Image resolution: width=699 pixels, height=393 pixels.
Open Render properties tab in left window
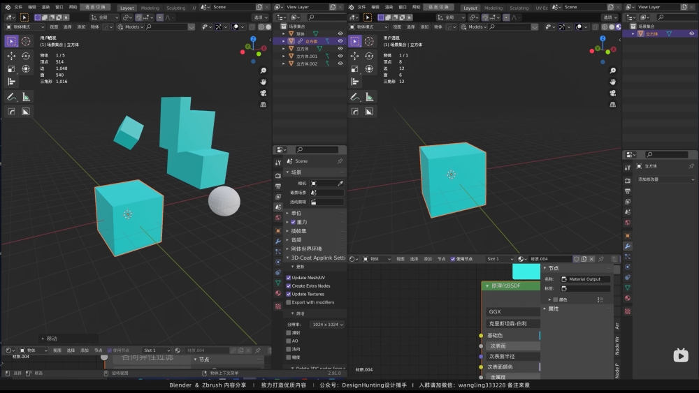(278, 175)
